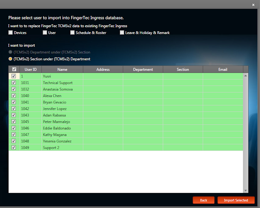
Task: Click the Email column header
Action: coord(223,69)
